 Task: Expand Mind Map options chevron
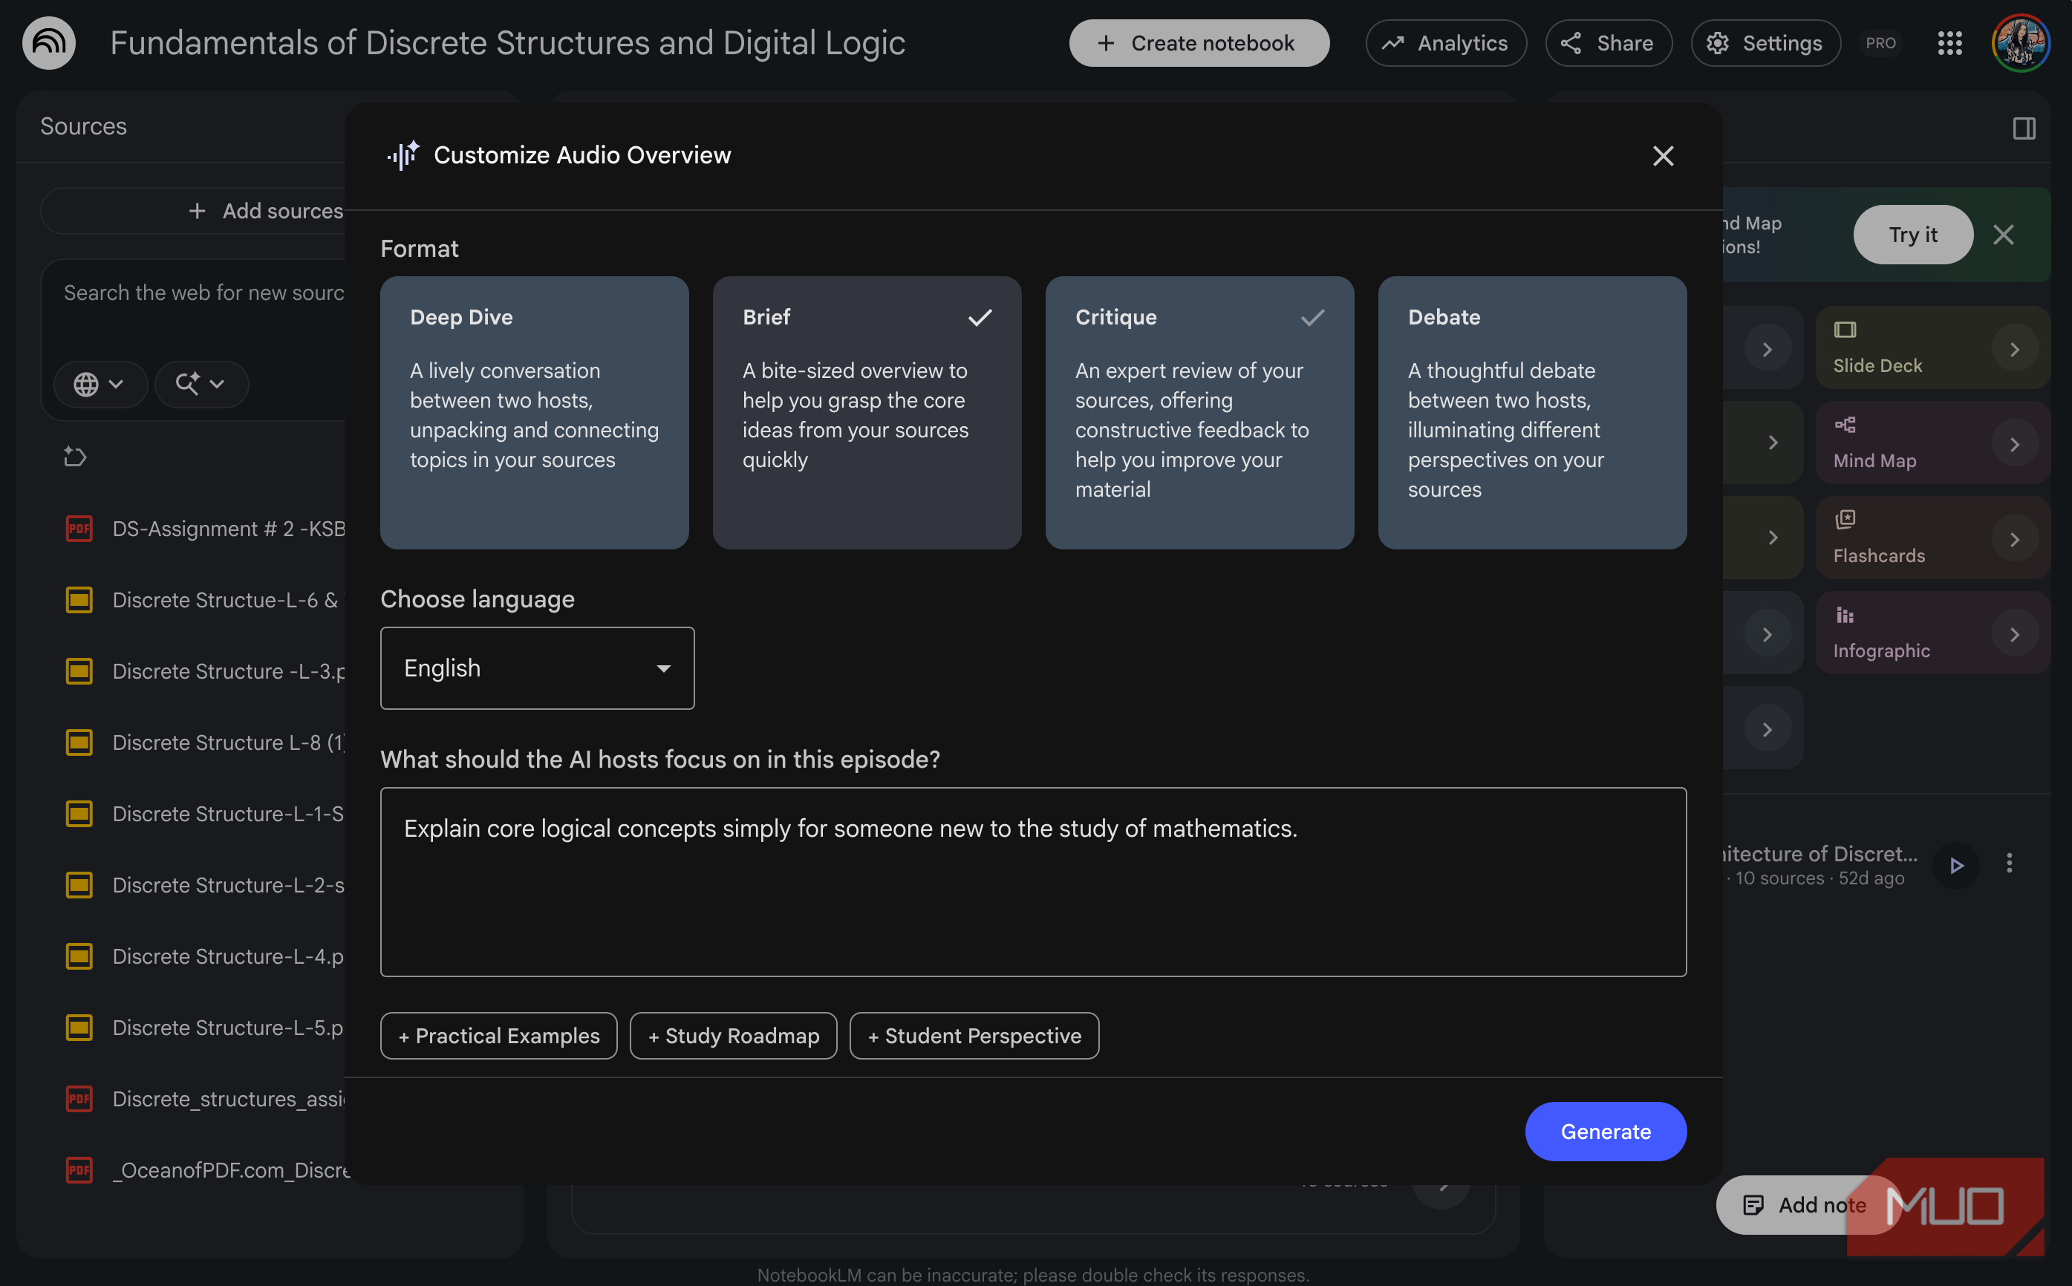[2014, 445]
